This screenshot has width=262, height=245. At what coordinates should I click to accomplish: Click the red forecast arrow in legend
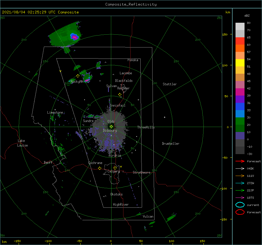[240, 161]
